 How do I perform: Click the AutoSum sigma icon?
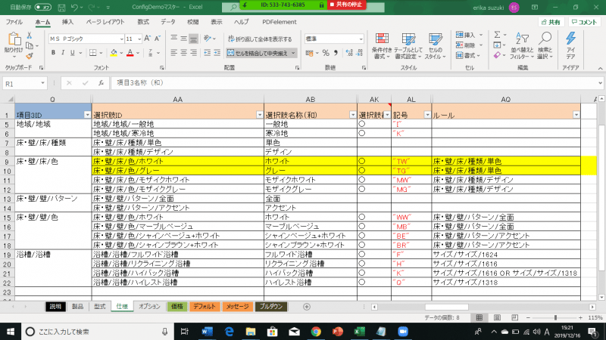[x=497, y=35]
